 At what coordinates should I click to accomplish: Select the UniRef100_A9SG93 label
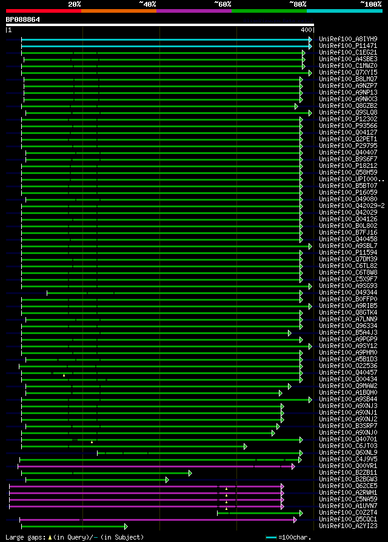coord(348,286)
